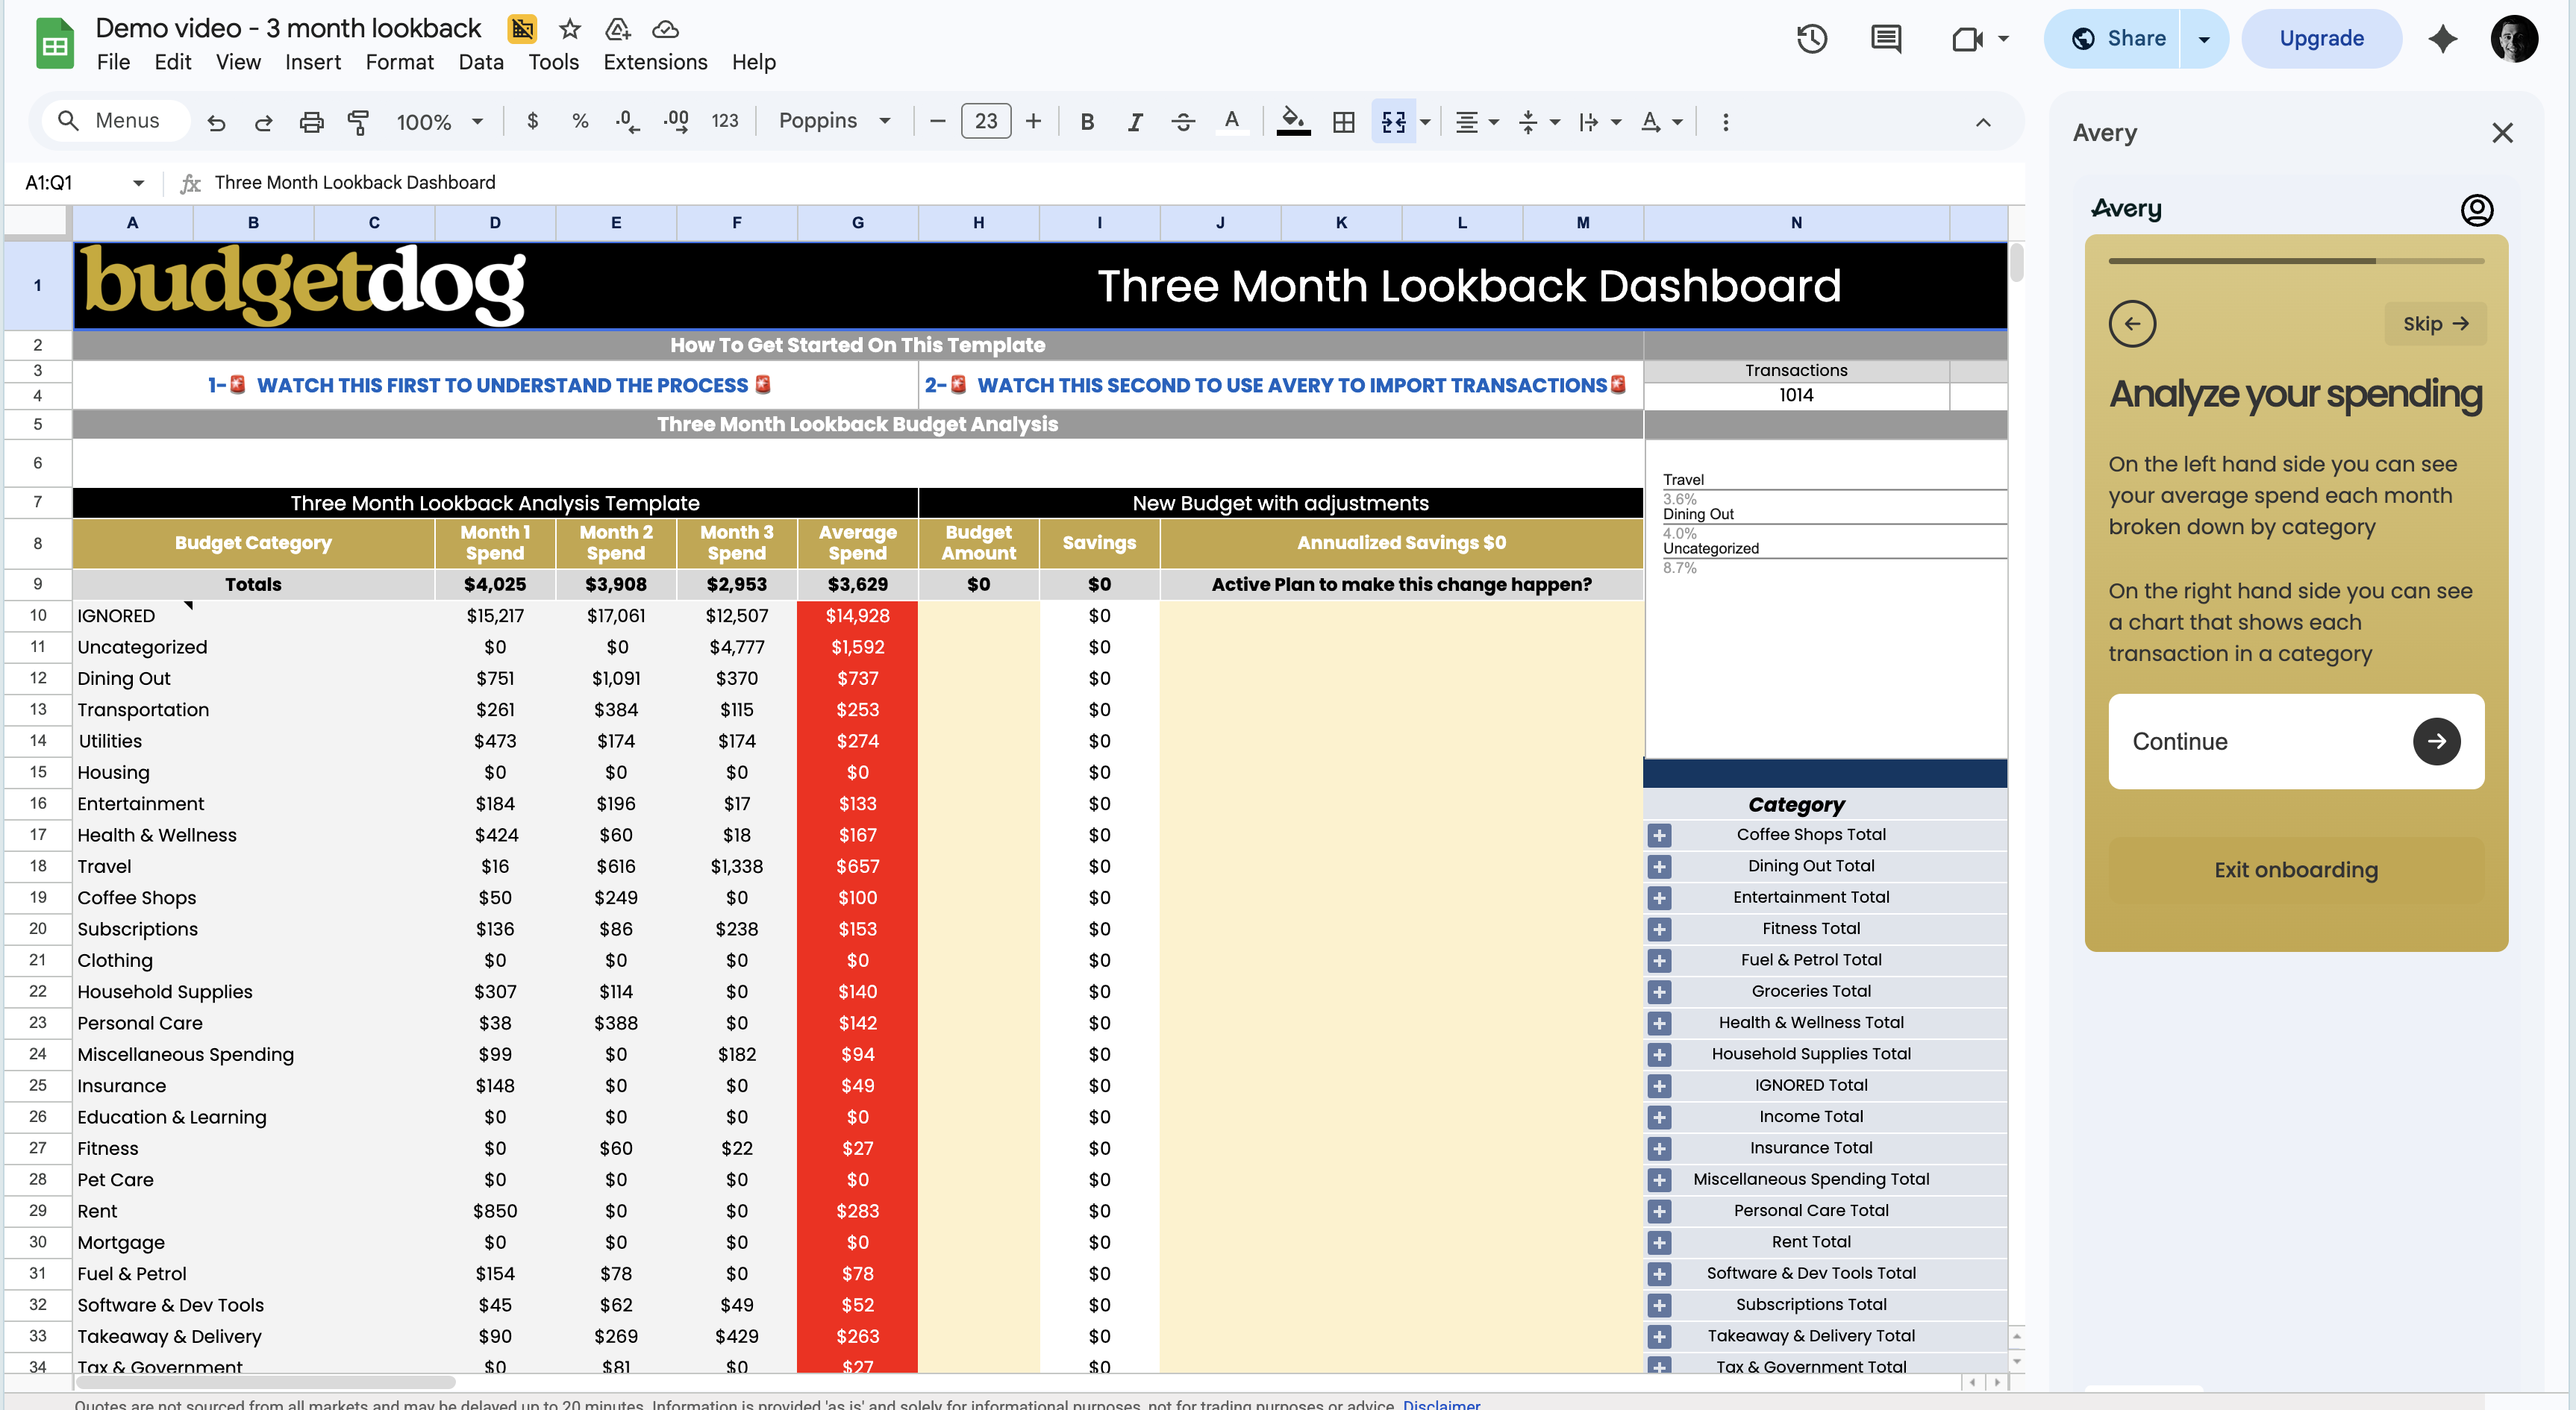Open the zoom level dropdown
Image resolution: width=2576 pixels, height=1410 pixels.
point(439,121)
